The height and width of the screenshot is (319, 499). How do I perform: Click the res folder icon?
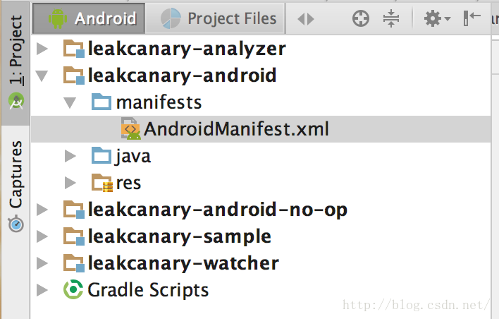point(103,183)
